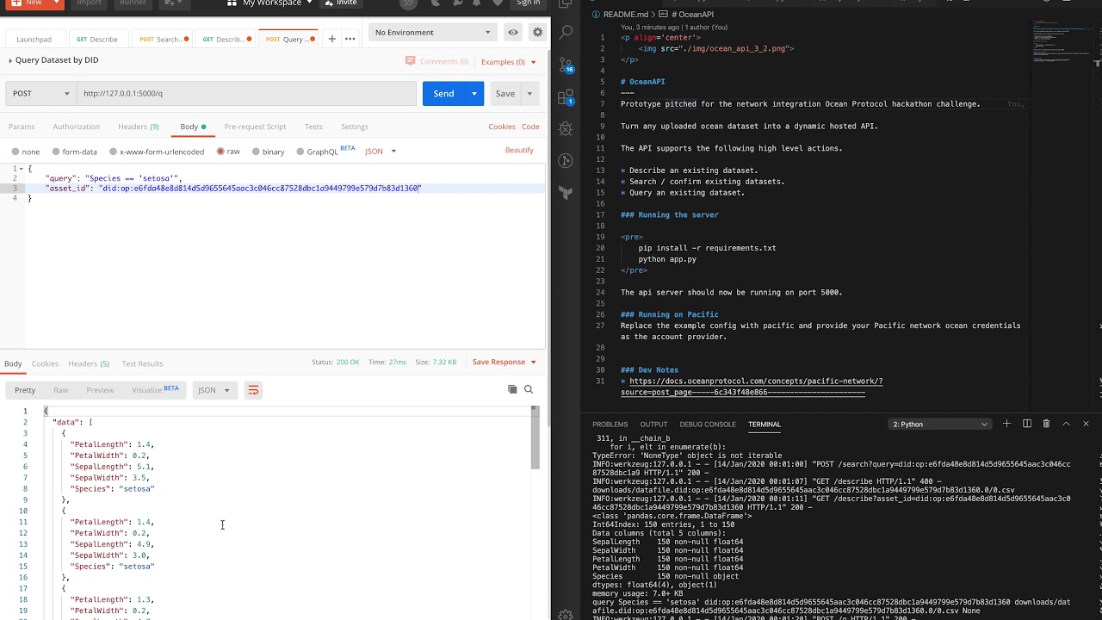The width and height of the screenshot is (1102, 620).
Task: Open the Terraform icon in activity bar
Action: pyautogui.click(x=566, y=193)
